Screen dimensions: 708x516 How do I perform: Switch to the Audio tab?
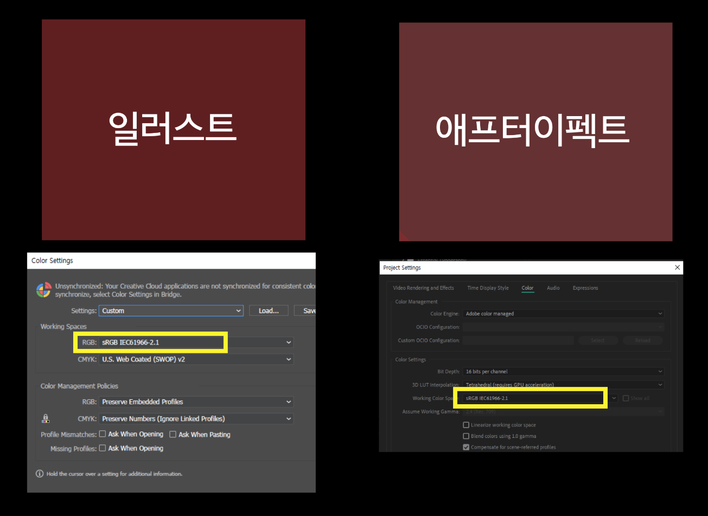(x=553, y=288)
